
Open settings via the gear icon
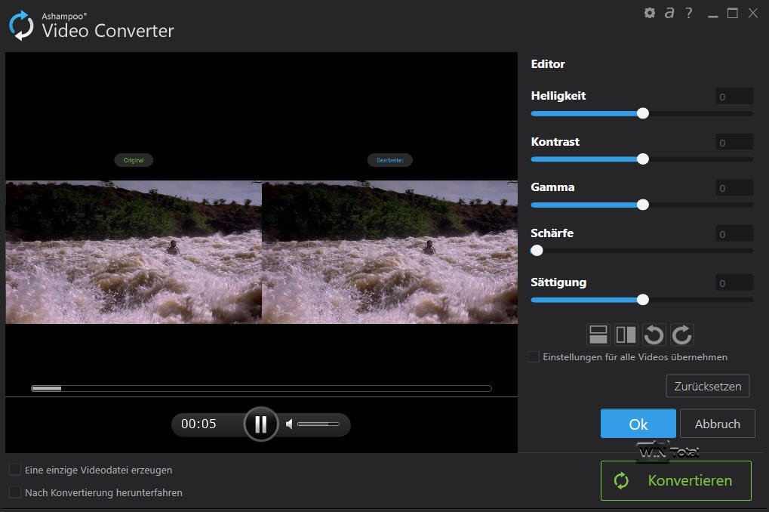[649, 13]
